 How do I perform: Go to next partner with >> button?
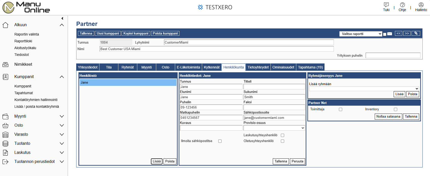point(407,33)
